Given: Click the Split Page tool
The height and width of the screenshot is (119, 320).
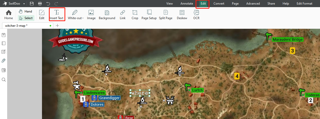Looking at the screenshot, I should (x=166, y=15).
